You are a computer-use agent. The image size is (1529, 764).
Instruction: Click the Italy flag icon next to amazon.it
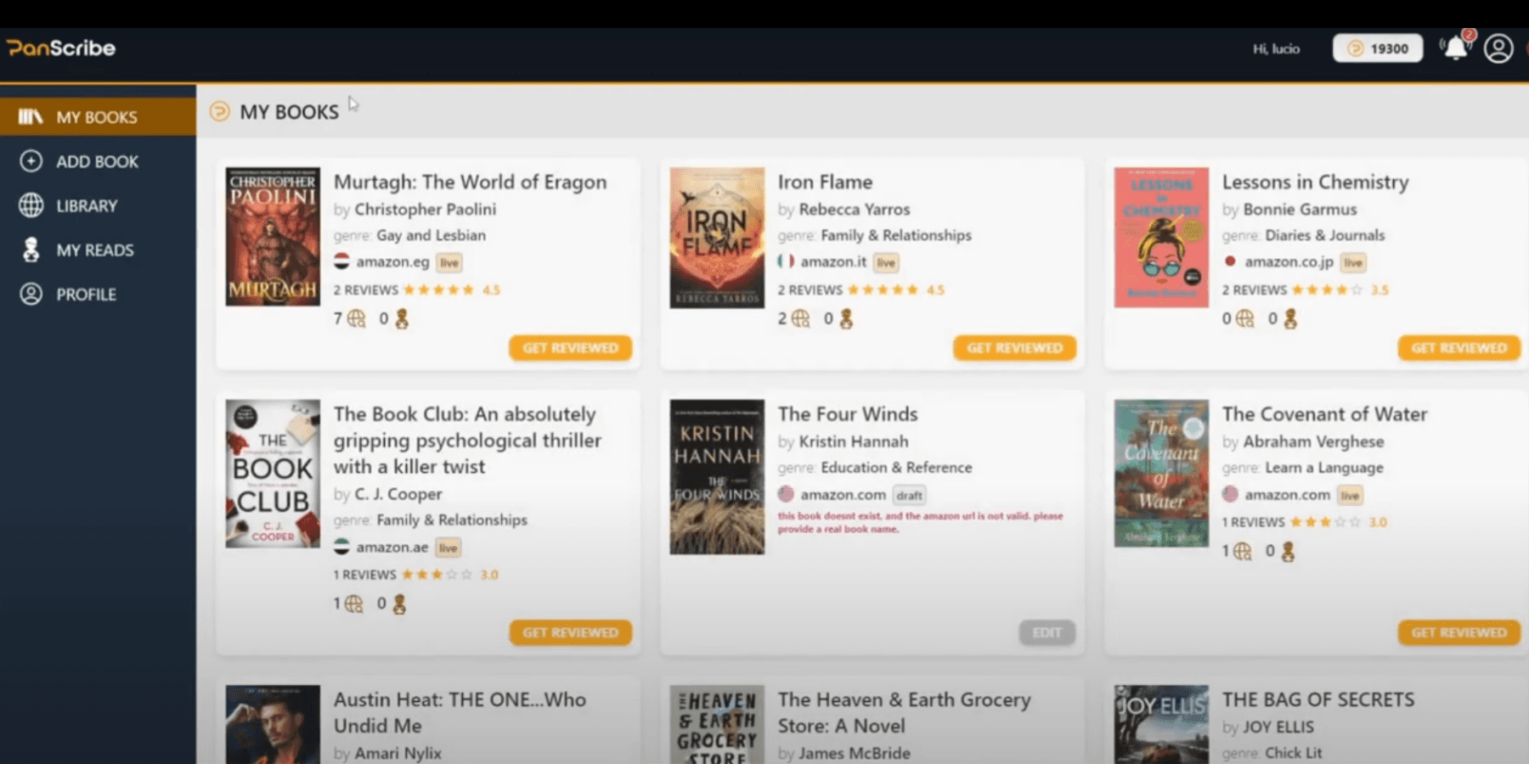pyautogui.click(x=786, y=261)
